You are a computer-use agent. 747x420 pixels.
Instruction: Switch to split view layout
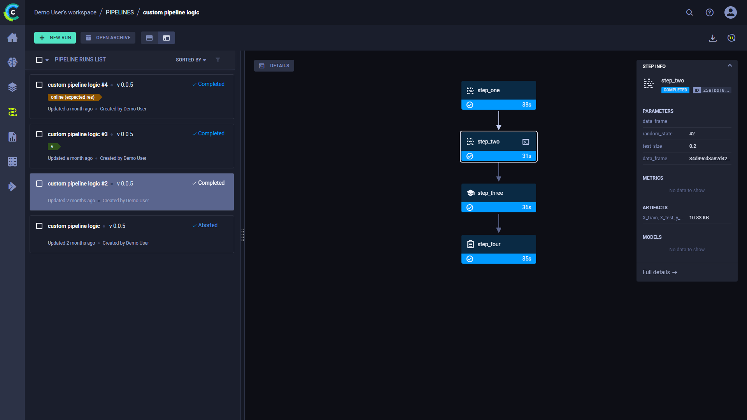(166, 38)
